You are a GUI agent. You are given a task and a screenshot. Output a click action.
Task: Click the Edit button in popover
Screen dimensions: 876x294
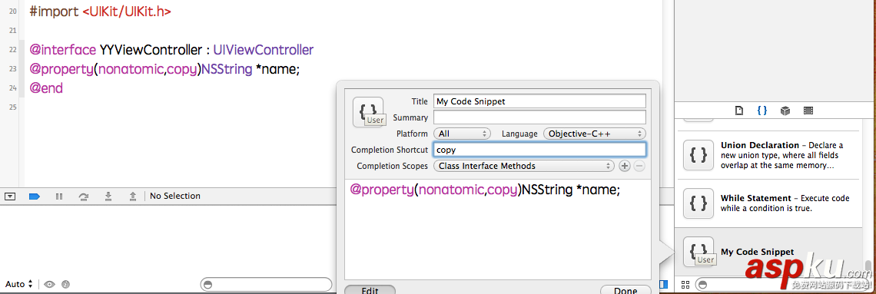(x=370, y=290)
